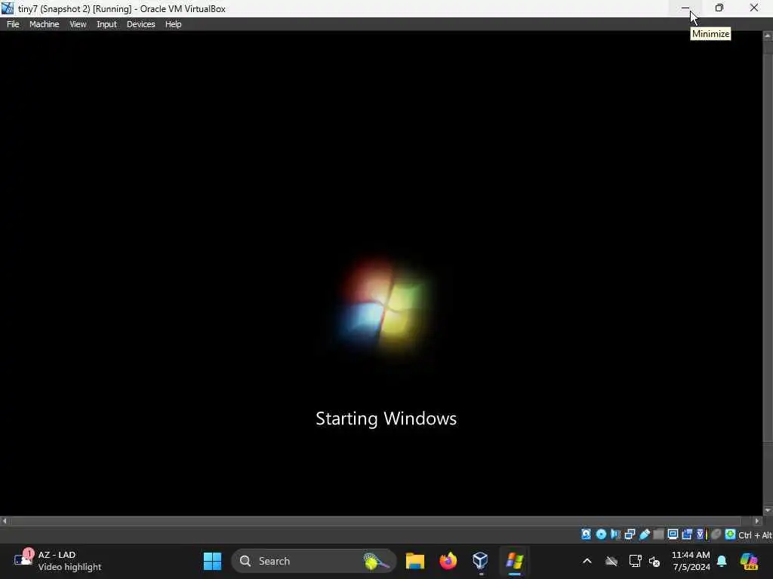Open the Input menu
Image resolution: width=773 pixels, height=579 pixels.
106,24
